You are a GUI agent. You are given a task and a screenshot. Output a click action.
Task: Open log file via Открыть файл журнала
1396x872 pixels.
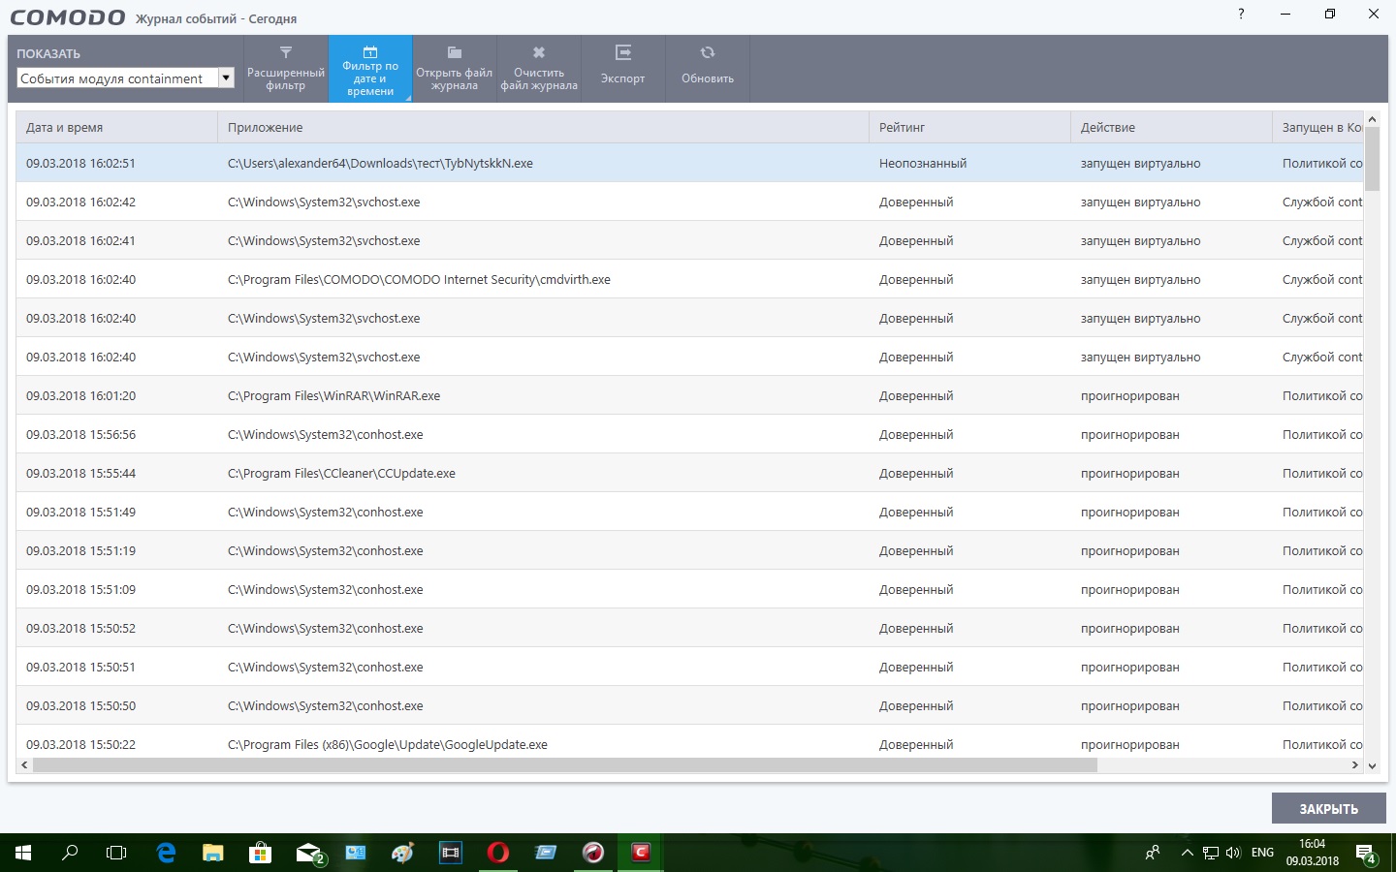click(454, 68)
